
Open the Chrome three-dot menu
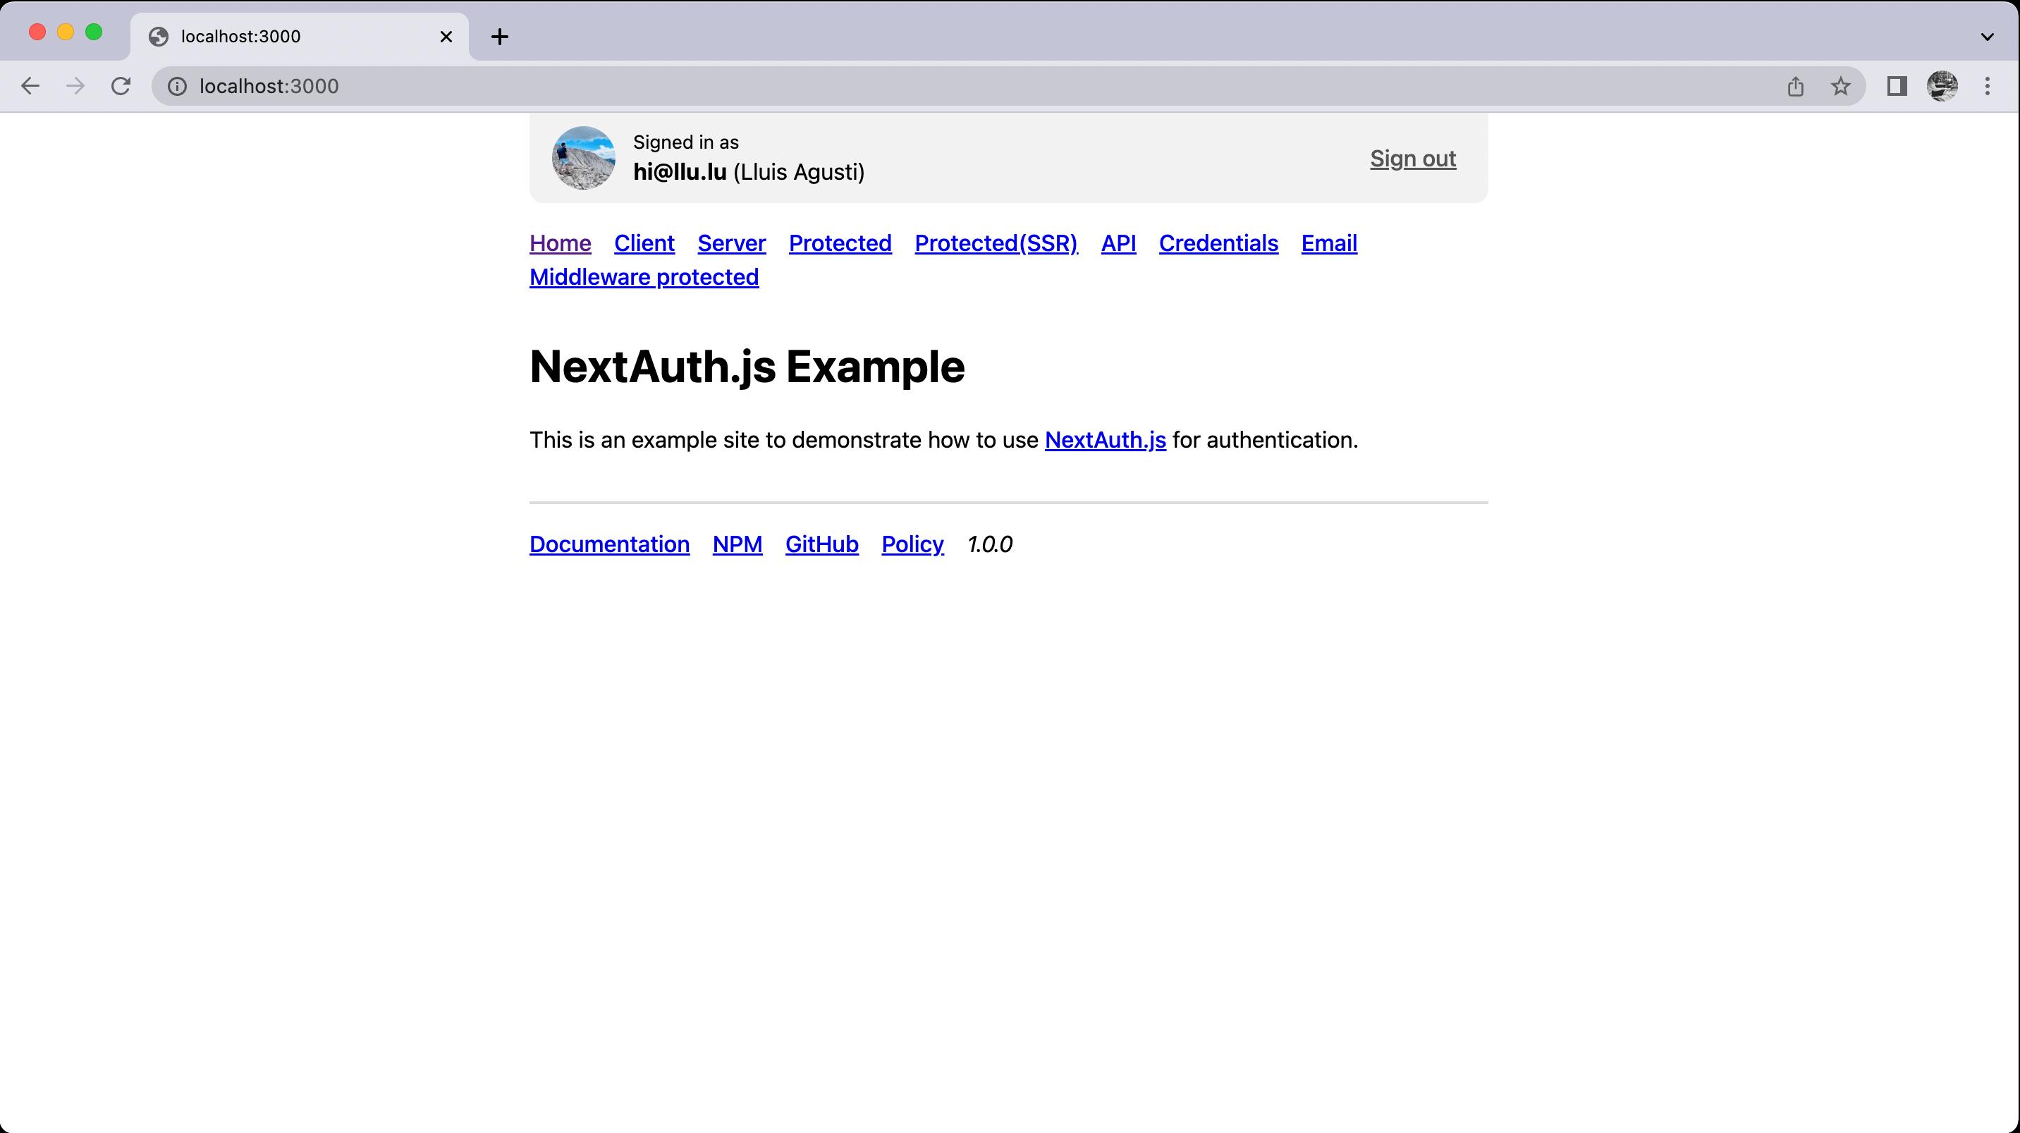click(x=1987, y=86)
